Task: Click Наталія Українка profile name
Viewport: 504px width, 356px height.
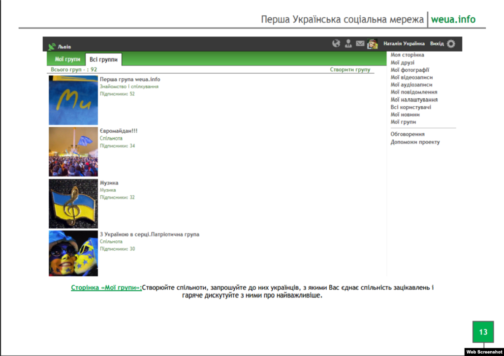Action: (404, 44)
